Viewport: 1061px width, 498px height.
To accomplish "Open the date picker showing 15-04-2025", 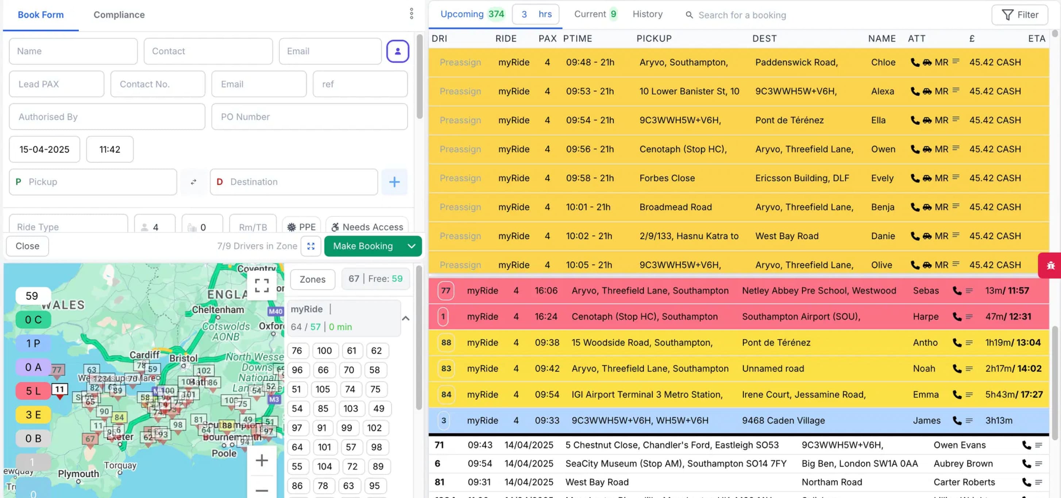I will tap(45, 149).
